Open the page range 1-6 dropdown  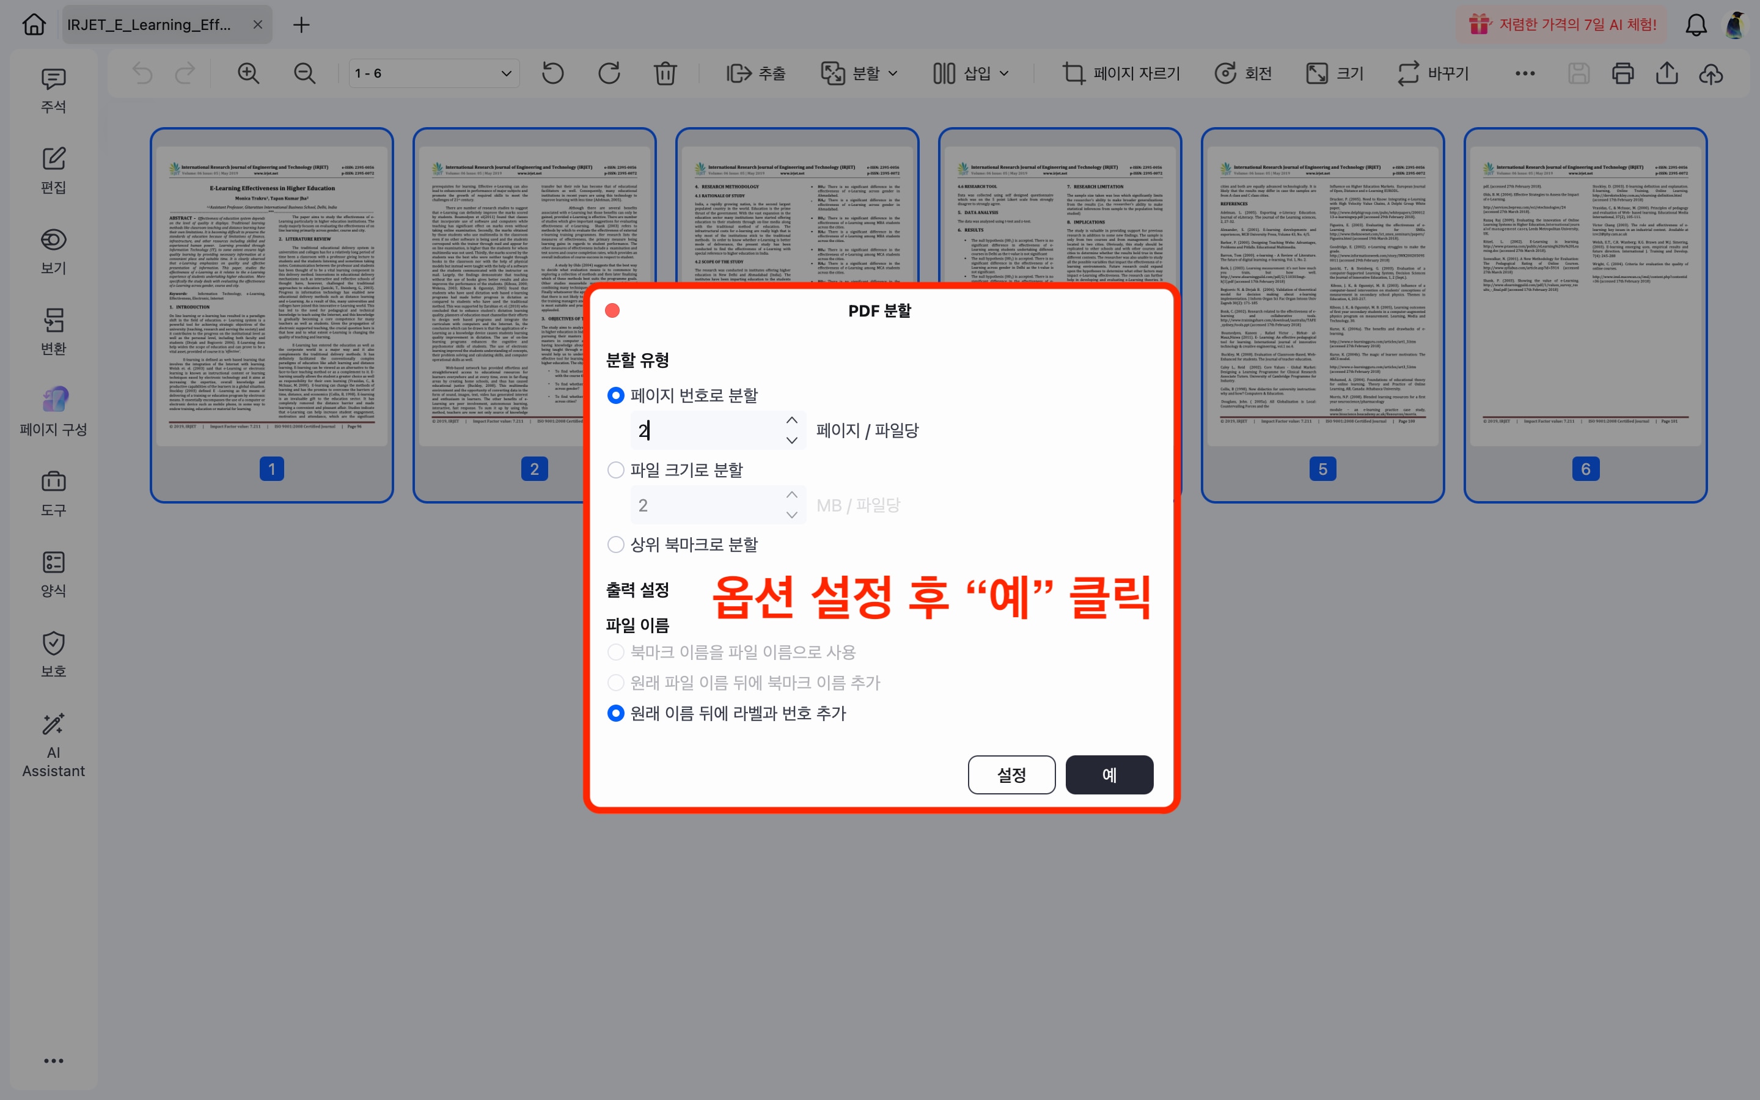pyautogui.click(x=432, y=73)
